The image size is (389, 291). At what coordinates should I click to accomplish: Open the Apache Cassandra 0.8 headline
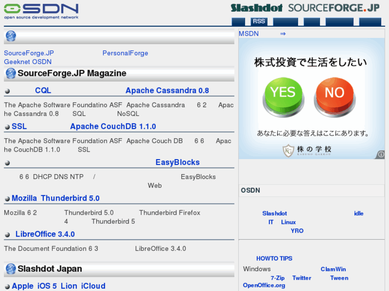[167, 90]
